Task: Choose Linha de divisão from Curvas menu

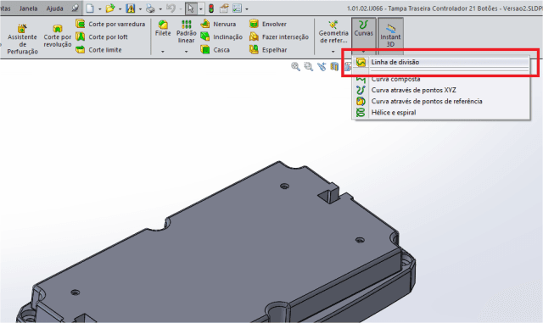Action: click(x=441, y=62)
